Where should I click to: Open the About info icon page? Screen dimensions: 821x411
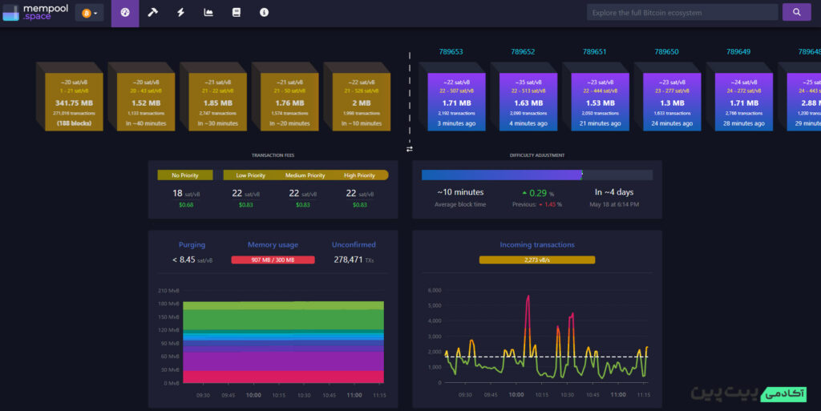click(x=264, y=13)
